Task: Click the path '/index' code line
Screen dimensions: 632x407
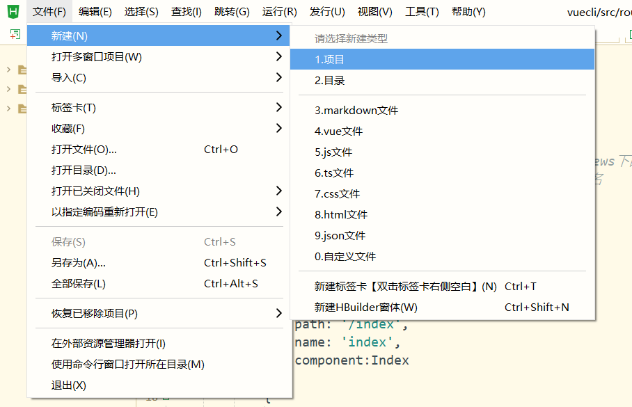Action: pos(351,324)
